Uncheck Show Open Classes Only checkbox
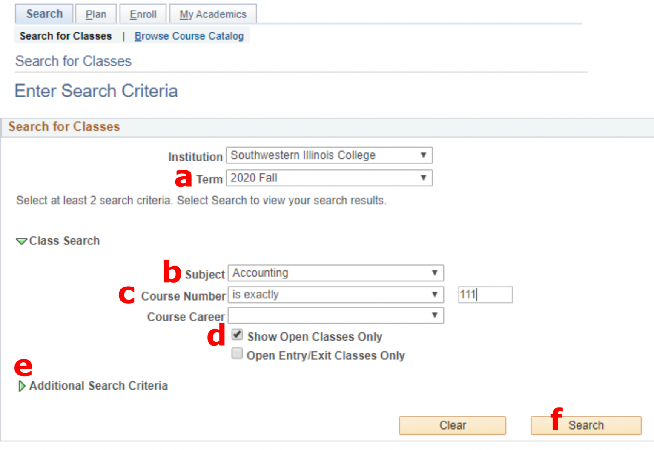The height and width of the screenshot is (450, 654). [x=237, y=335]
